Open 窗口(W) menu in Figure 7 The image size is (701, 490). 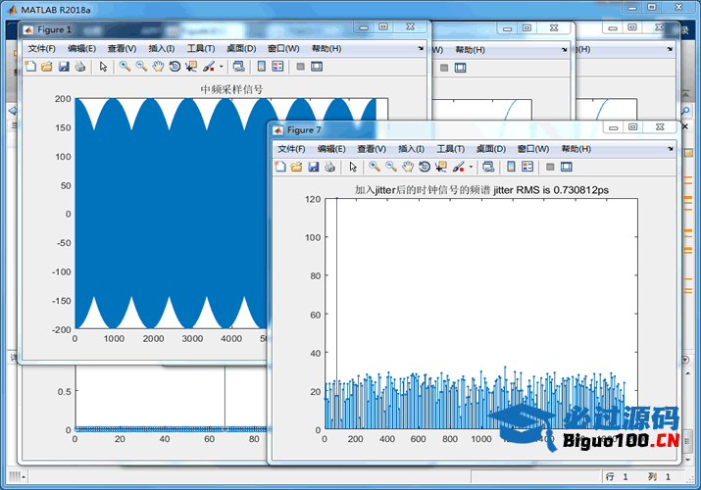click(533, 149)
